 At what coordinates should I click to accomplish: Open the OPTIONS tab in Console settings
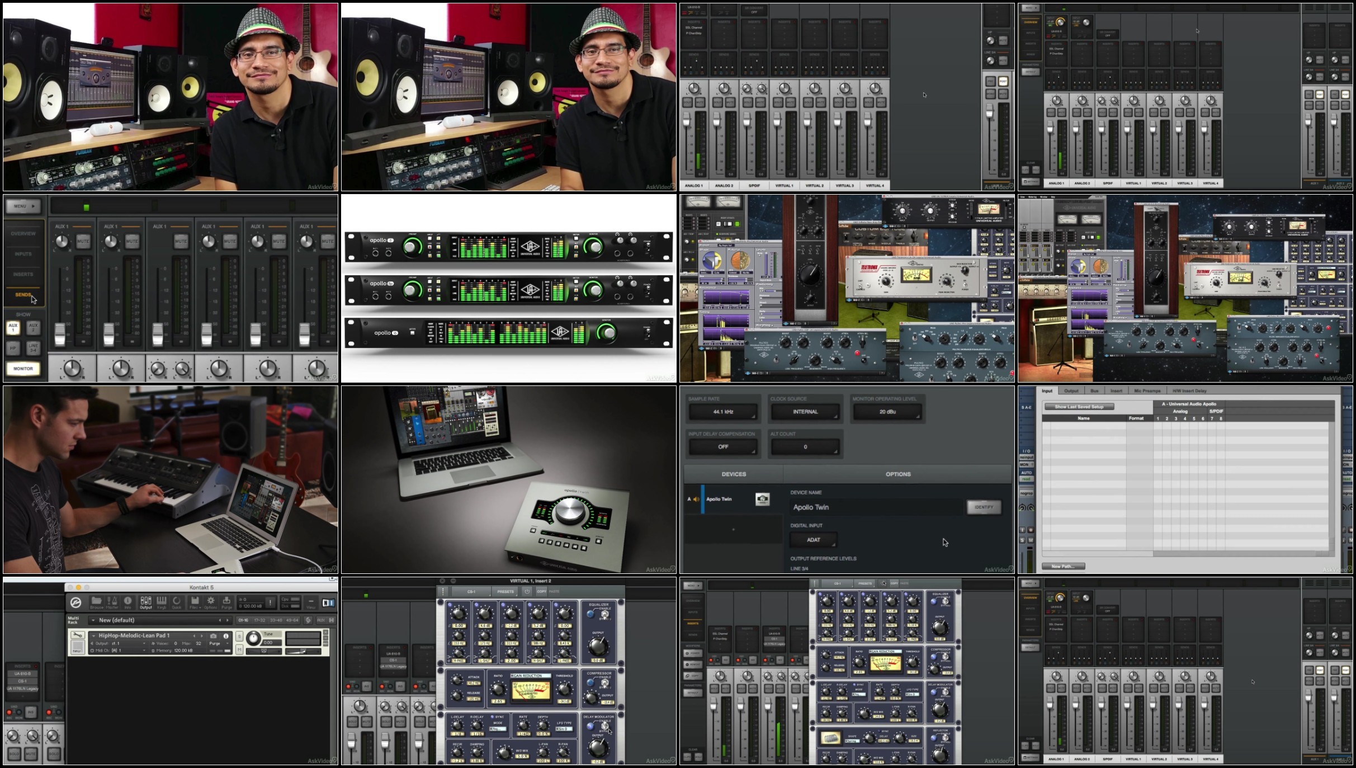(898, 474)
